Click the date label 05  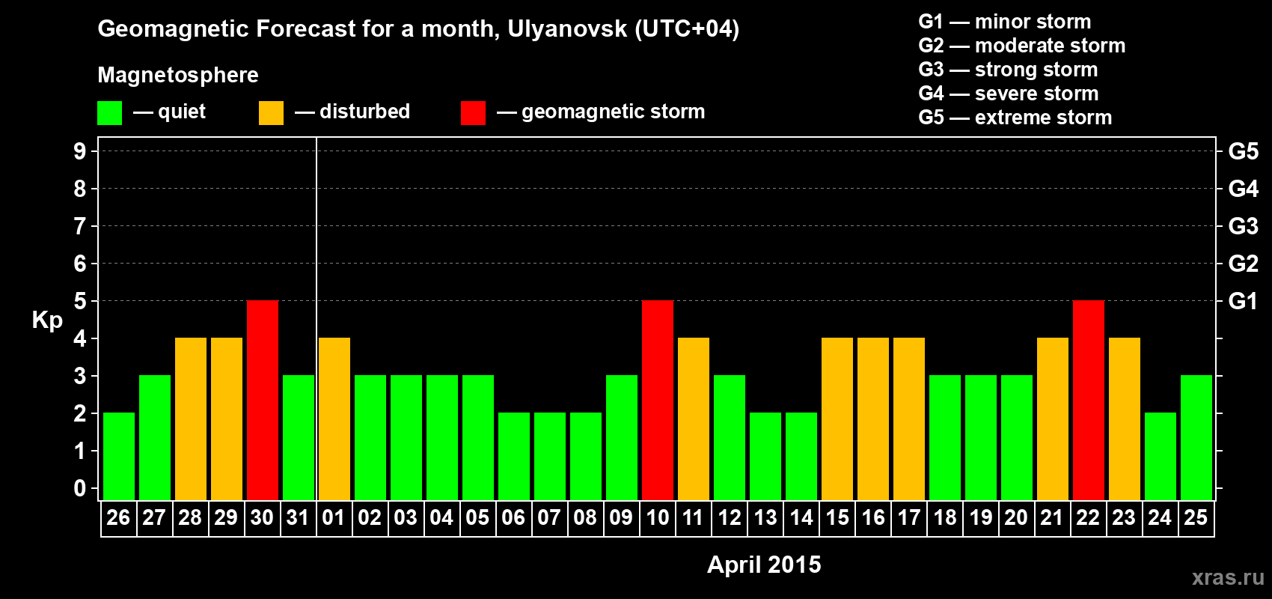point(477,518)
